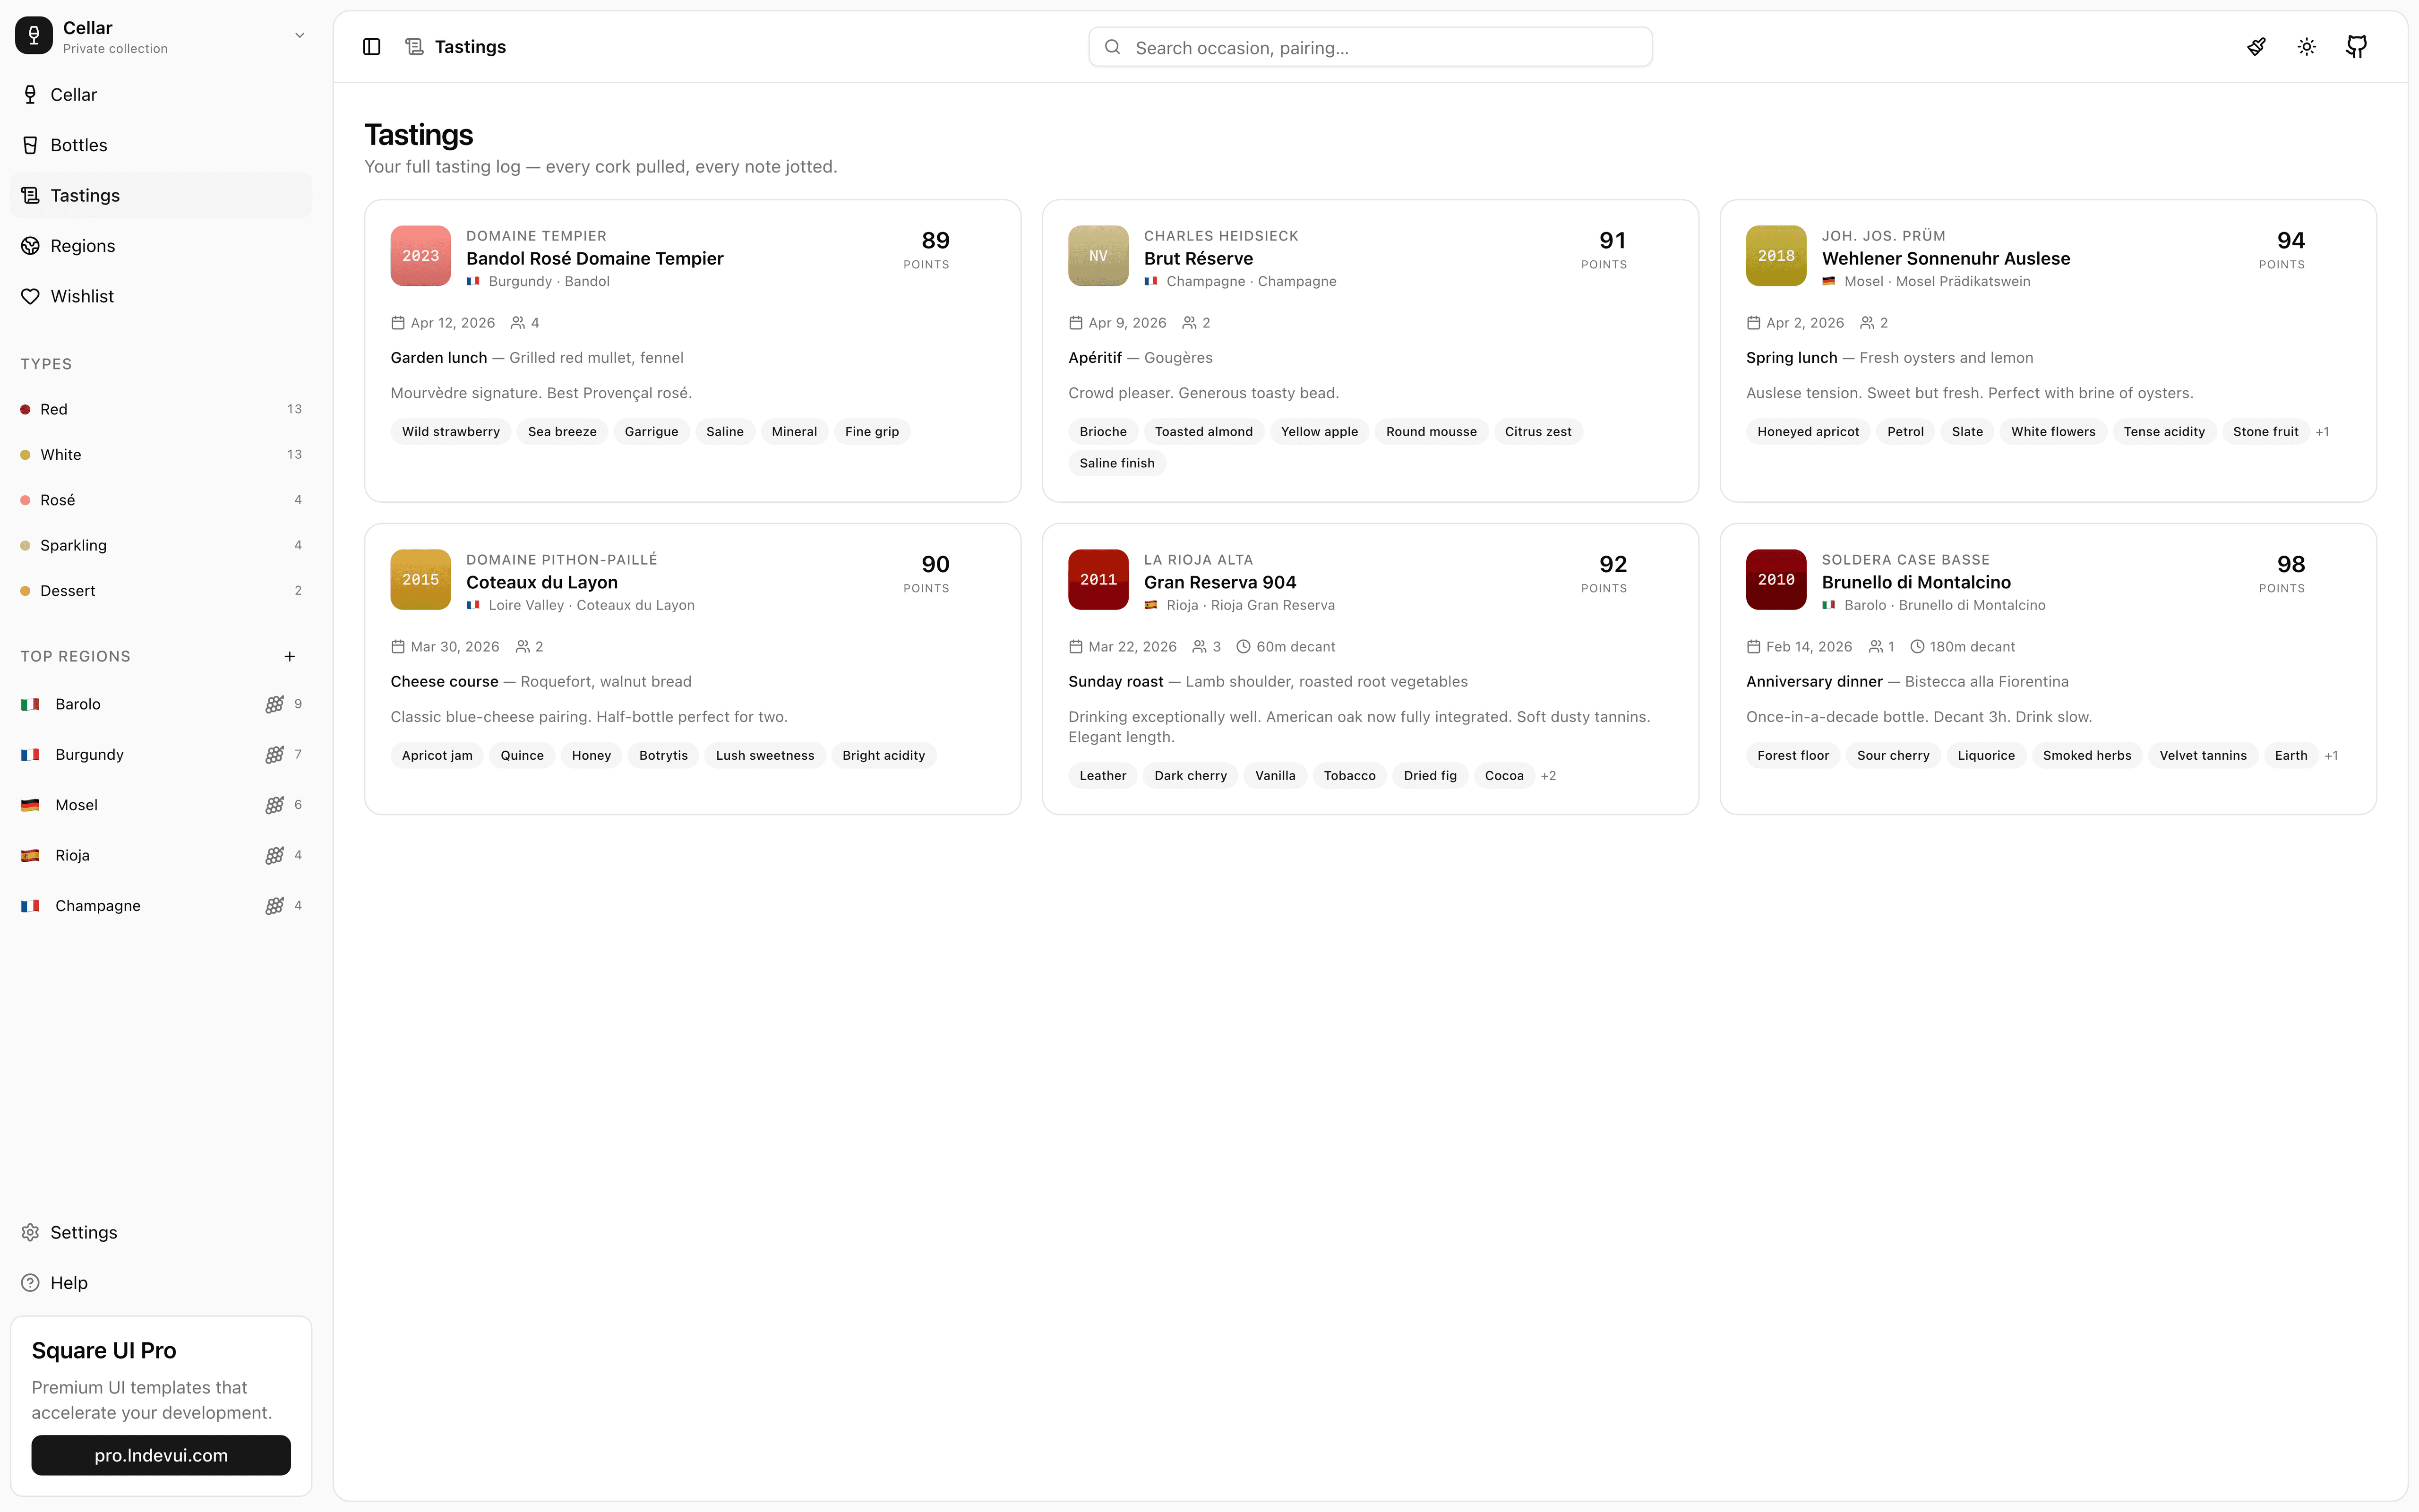Click the paintbrush theme customizer icon
The width and height of the screenshot is (2419, 1512).
coord(2256,47)
